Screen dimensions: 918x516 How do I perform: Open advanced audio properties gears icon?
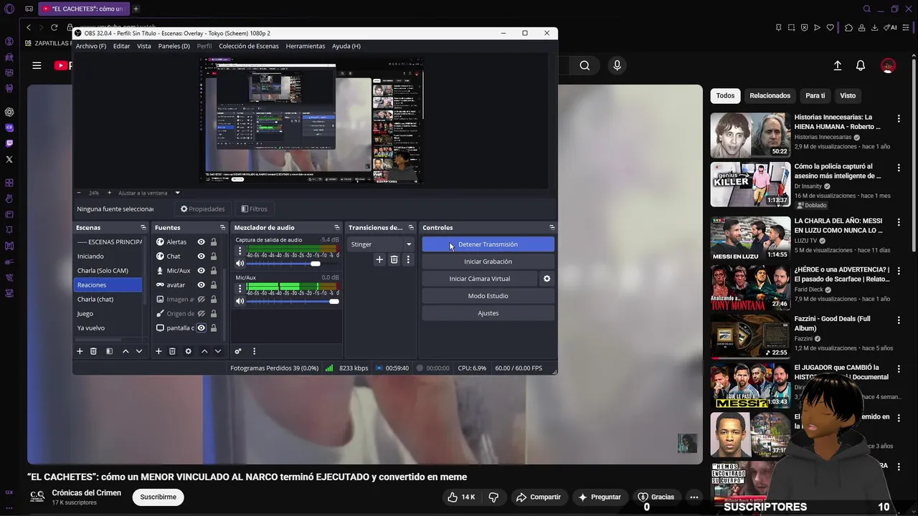pyautogui.click(x=238, y=351)
